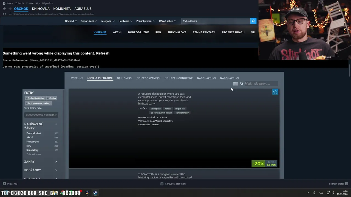
Task: Click the Refresh link in error message
Action: pos(103,53)
